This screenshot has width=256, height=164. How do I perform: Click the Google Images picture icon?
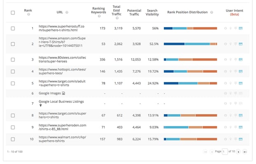[x=63, y=93]
